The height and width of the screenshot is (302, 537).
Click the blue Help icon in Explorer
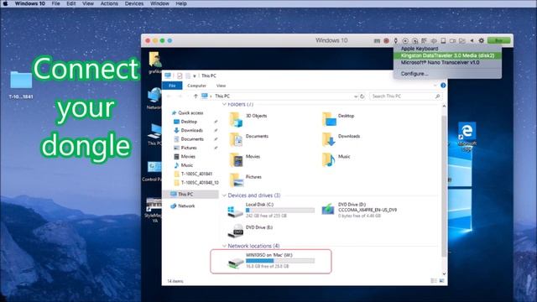click(x=443, y=86)
